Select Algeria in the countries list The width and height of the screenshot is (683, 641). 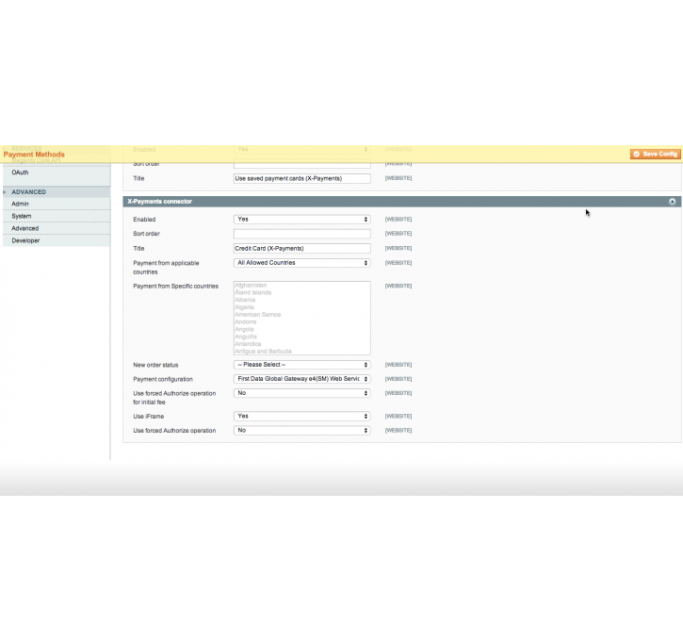pyautogui.click(x=244, y=307)
